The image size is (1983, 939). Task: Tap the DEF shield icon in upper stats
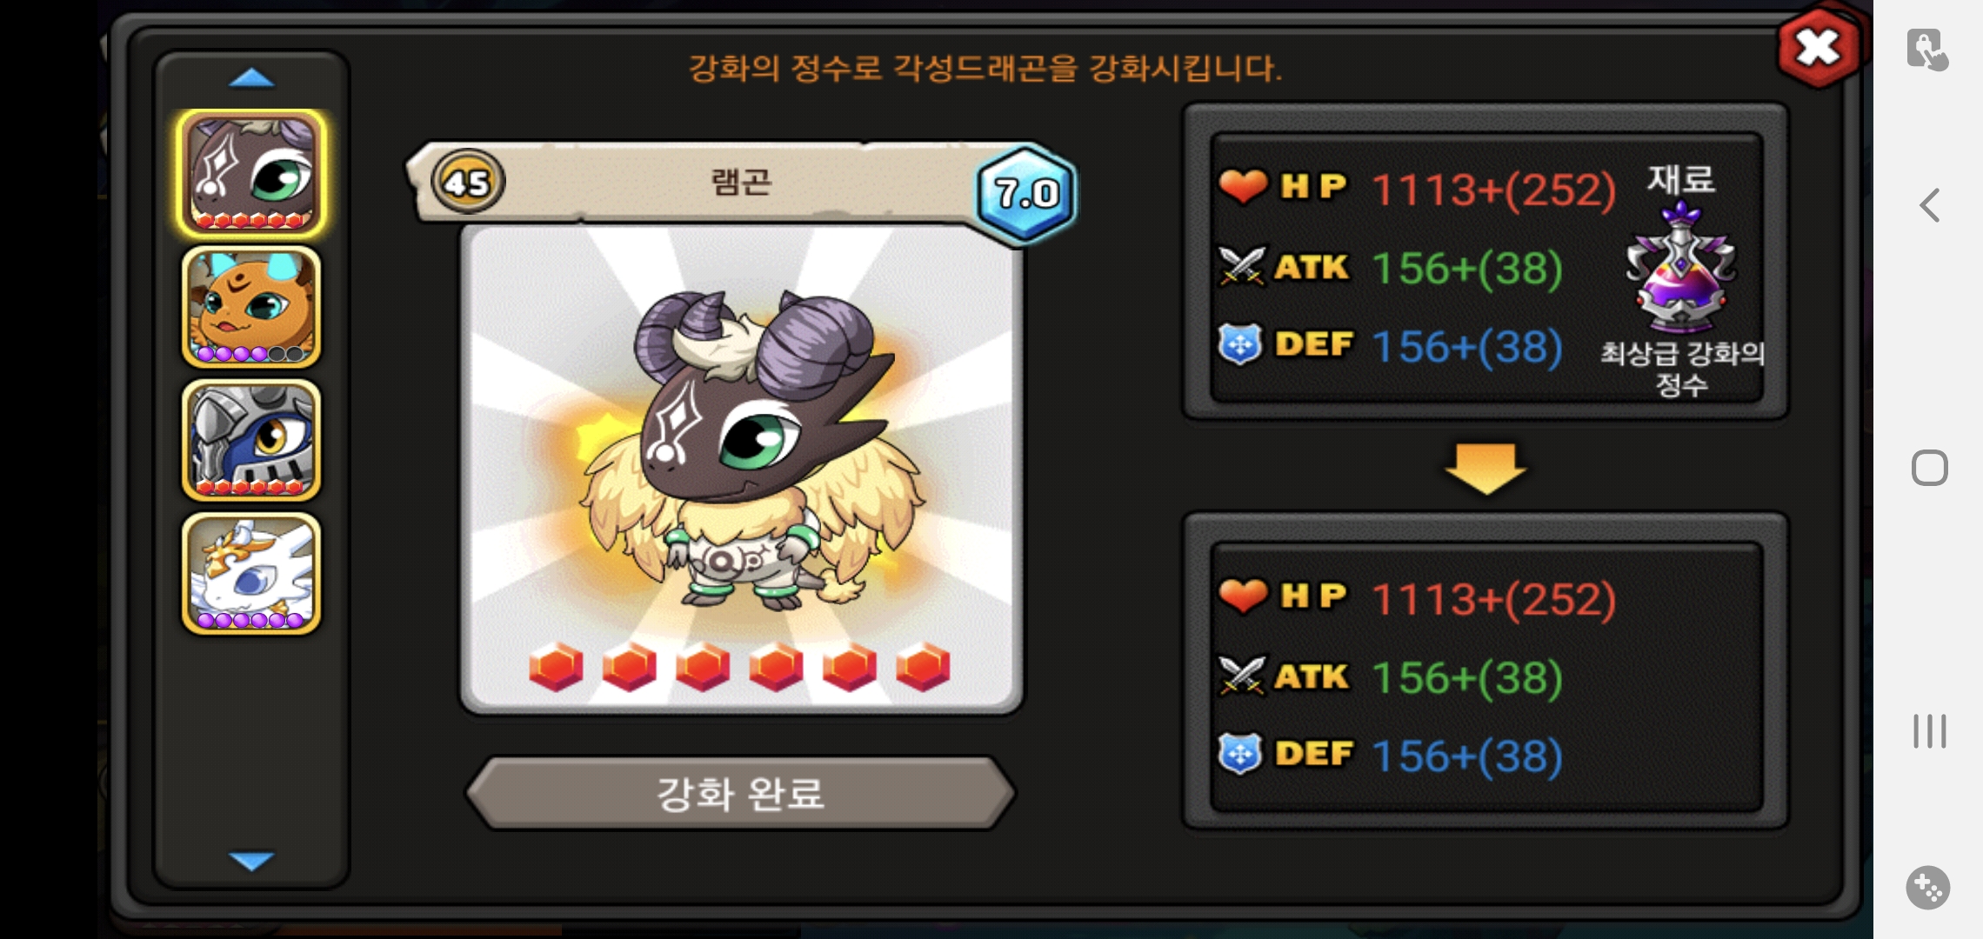1240,344
